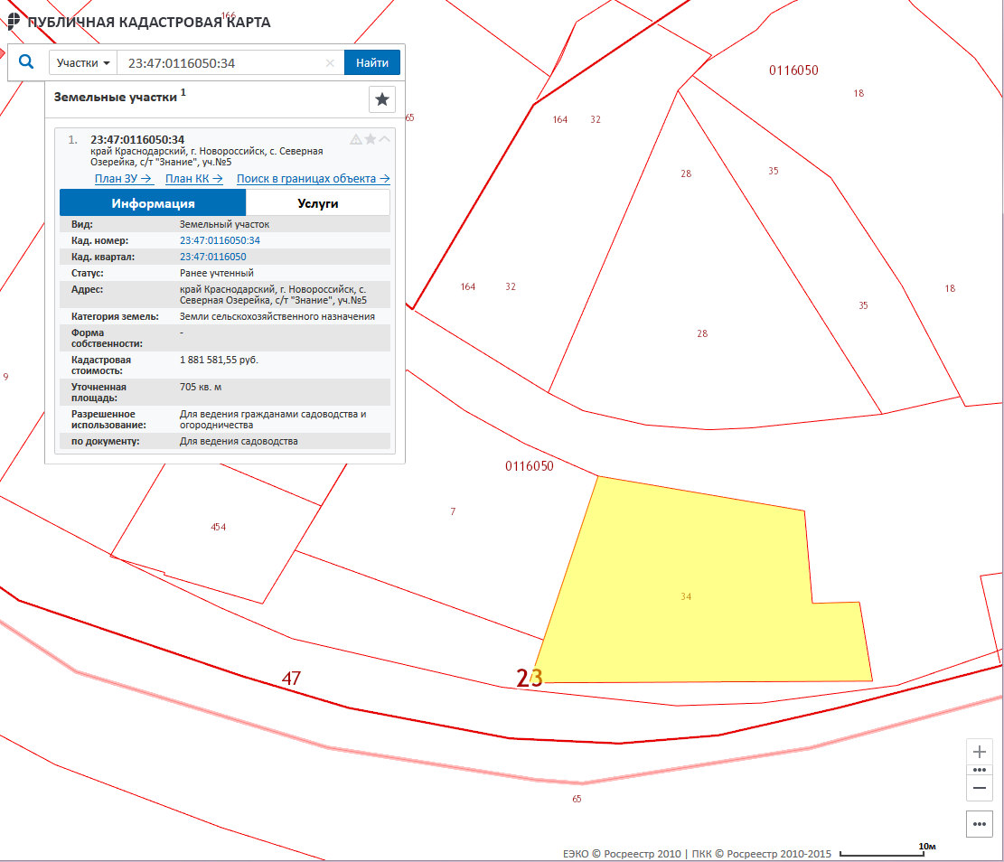Click cadastral quarter link 23:47:0116050
The width and height of the screenshot is (1004, 862).
(212, 257)
